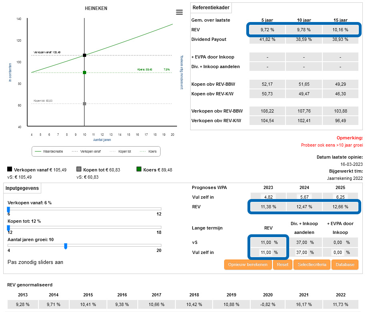
Task: Click the 2024 prognosis REV value '12,47 %'
Action: (x=304, y=207)
